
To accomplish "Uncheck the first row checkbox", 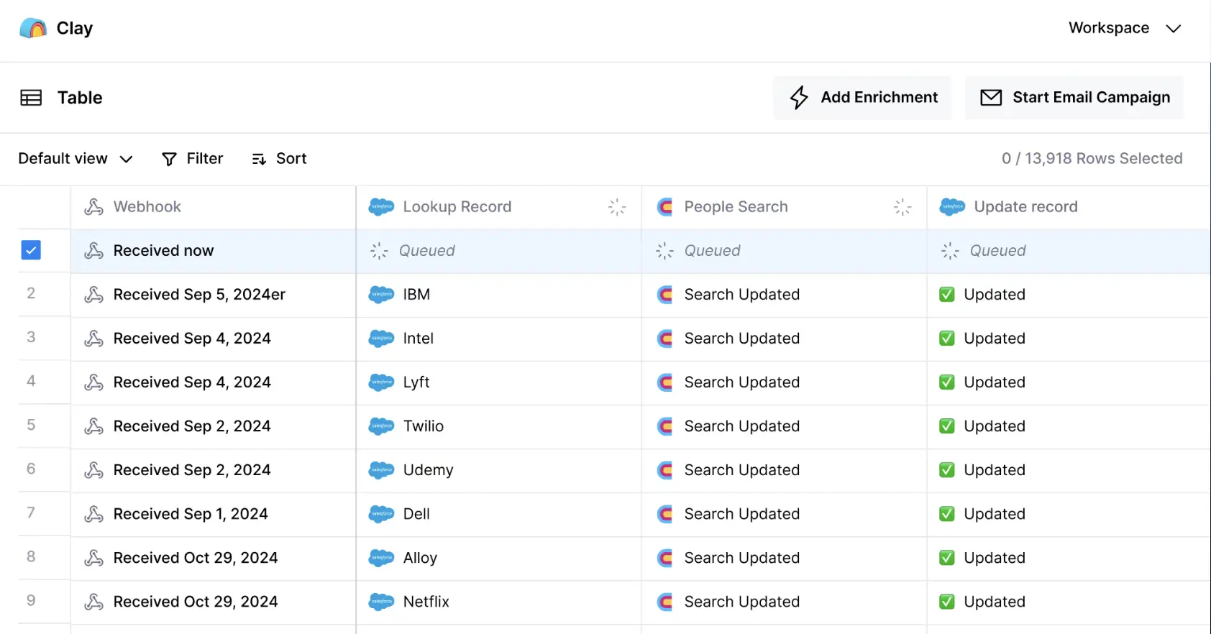I will [31, 250].
